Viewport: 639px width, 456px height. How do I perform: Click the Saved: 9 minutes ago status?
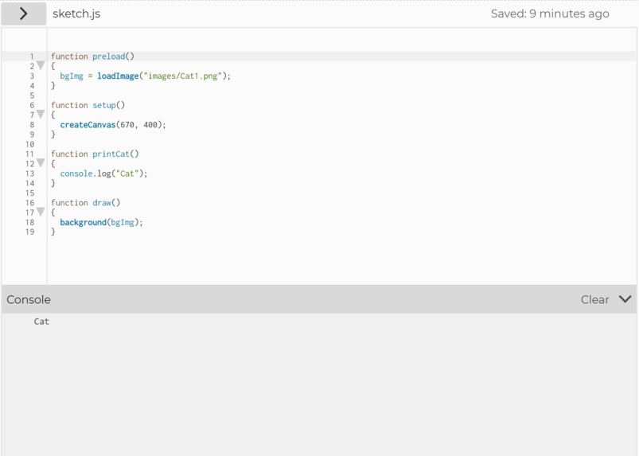(x=550, y=14)
